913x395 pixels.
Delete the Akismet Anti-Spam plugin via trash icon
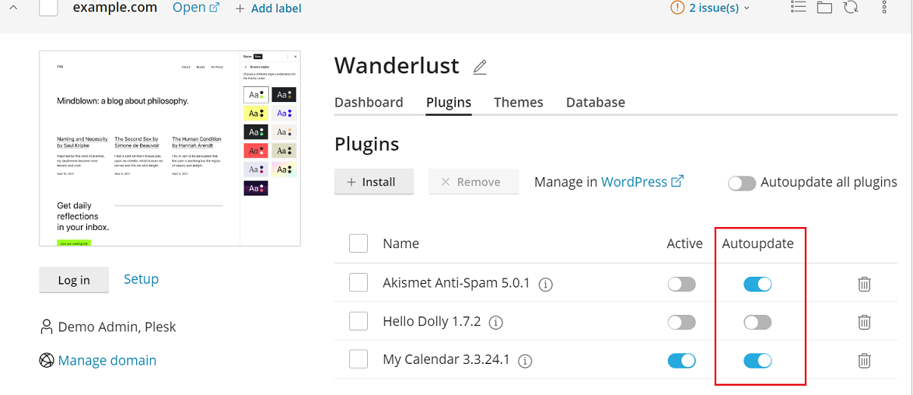(863, 284)
